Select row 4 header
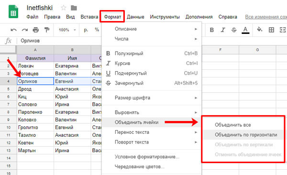Image resolution: width=287 pixels, height=175 pixels. pyautogui.click(x=8, y=81)
